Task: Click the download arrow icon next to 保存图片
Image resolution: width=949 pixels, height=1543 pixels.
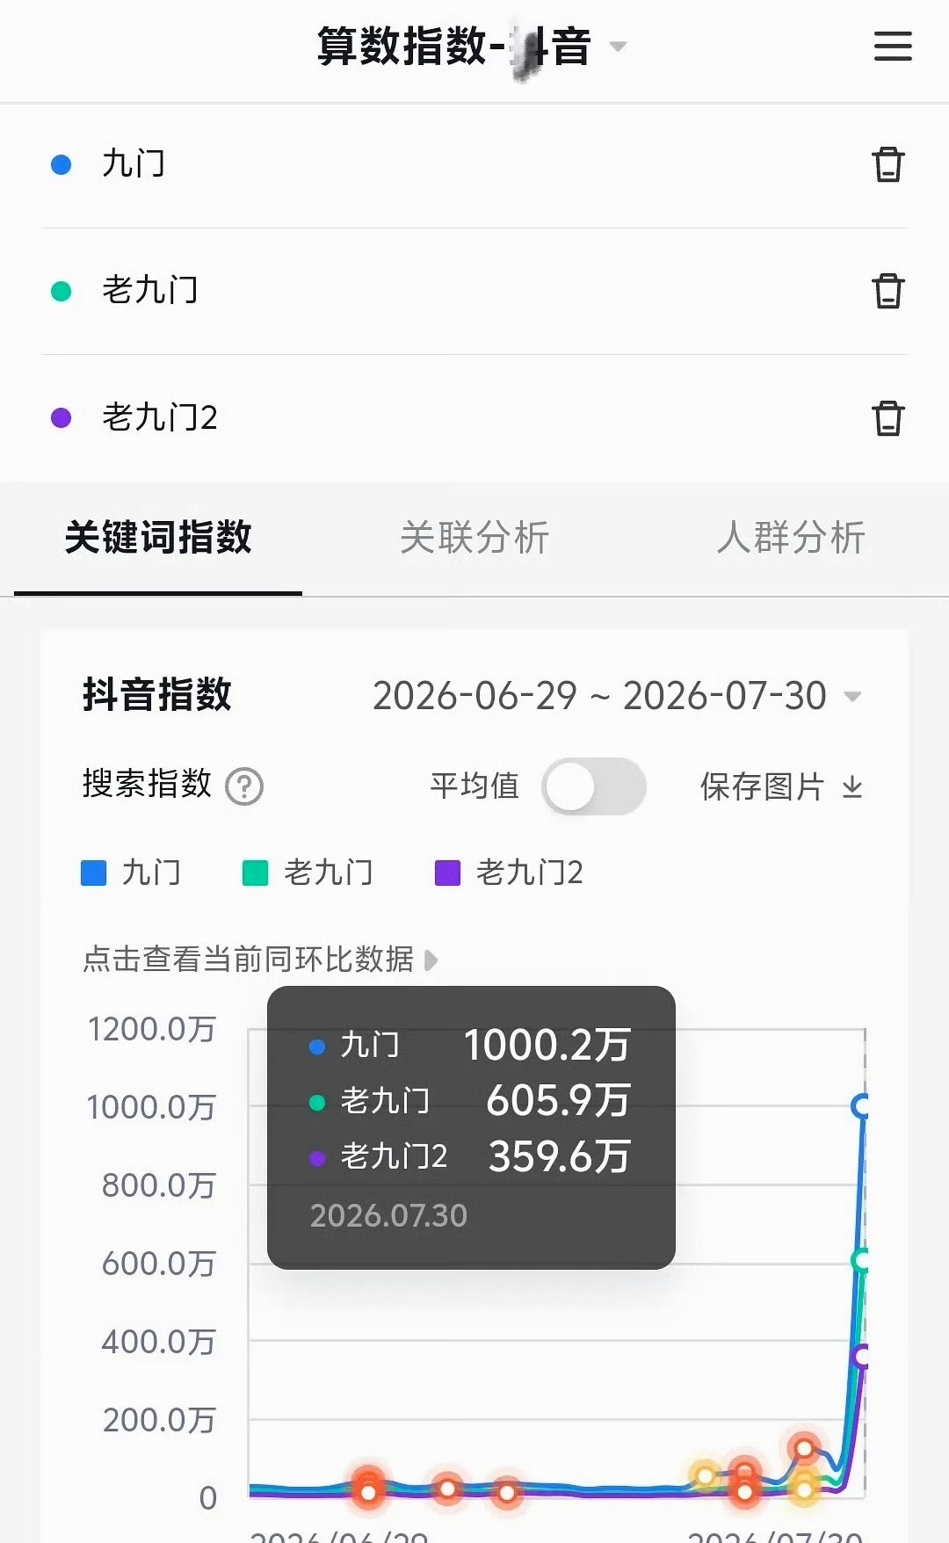Action: (x=852, y=786)
